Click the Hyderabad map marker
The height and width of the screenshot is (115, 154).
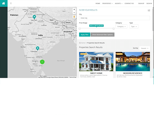tap(38, 48)
